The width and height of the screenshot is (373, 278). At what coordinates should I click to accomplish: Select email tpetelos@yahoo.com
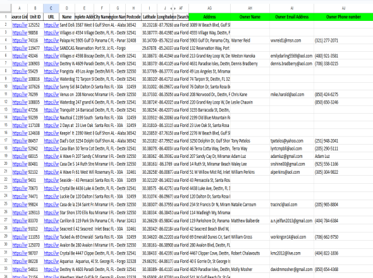[x=292, y=140]
